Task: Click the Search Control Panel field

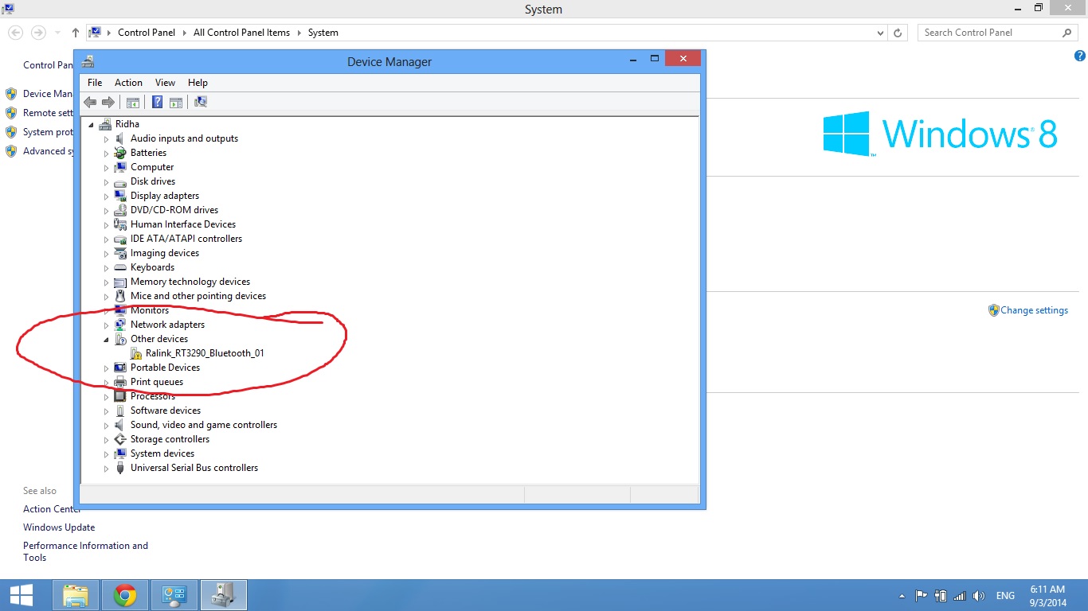Action: tap(997, 33)
